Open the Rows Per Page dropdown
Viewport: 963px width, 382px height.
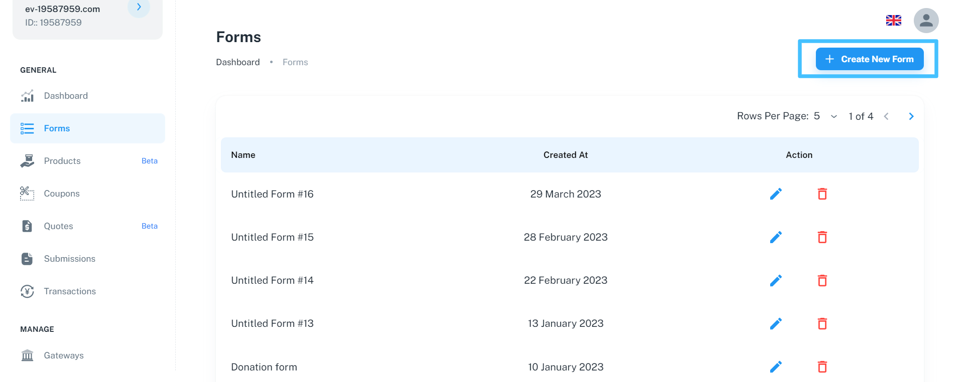click(825, 116)
